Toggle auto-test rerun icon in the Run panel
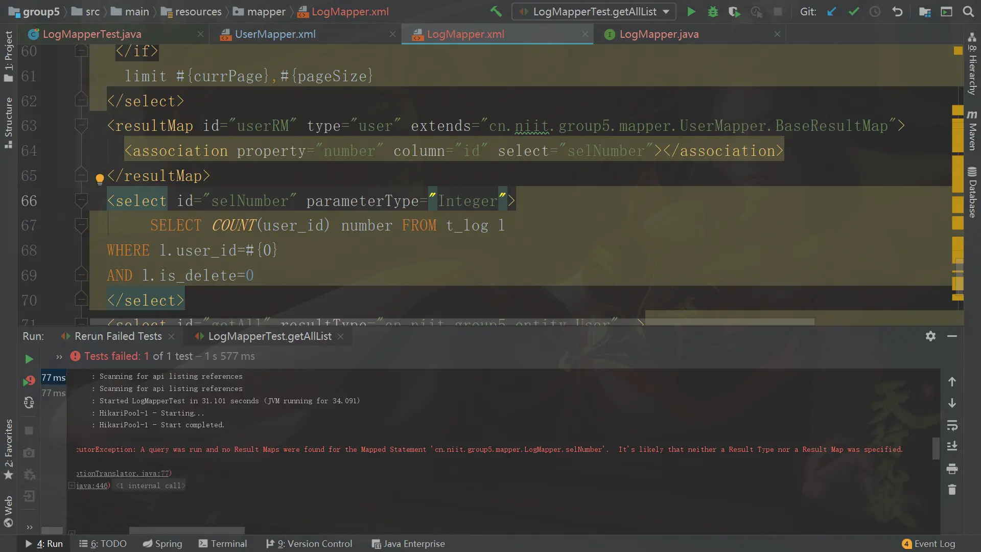The image size is (981, 552). [x=29, y=403]
